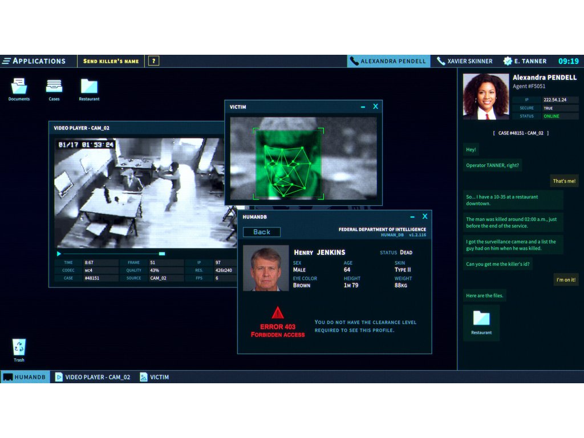
Task: Open the Cases drawer icon
Action: (54, 90)
